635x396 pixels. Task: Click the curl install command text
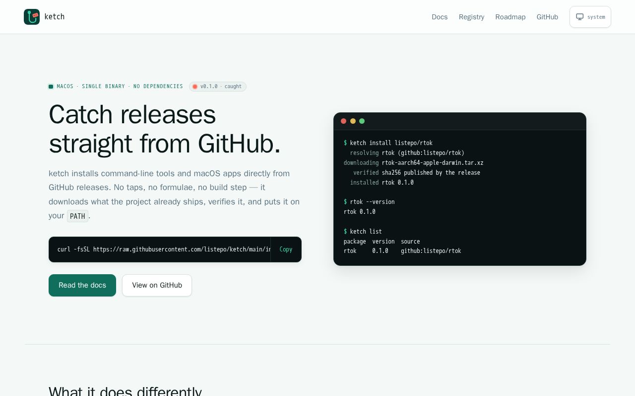[x=164, y=249]
